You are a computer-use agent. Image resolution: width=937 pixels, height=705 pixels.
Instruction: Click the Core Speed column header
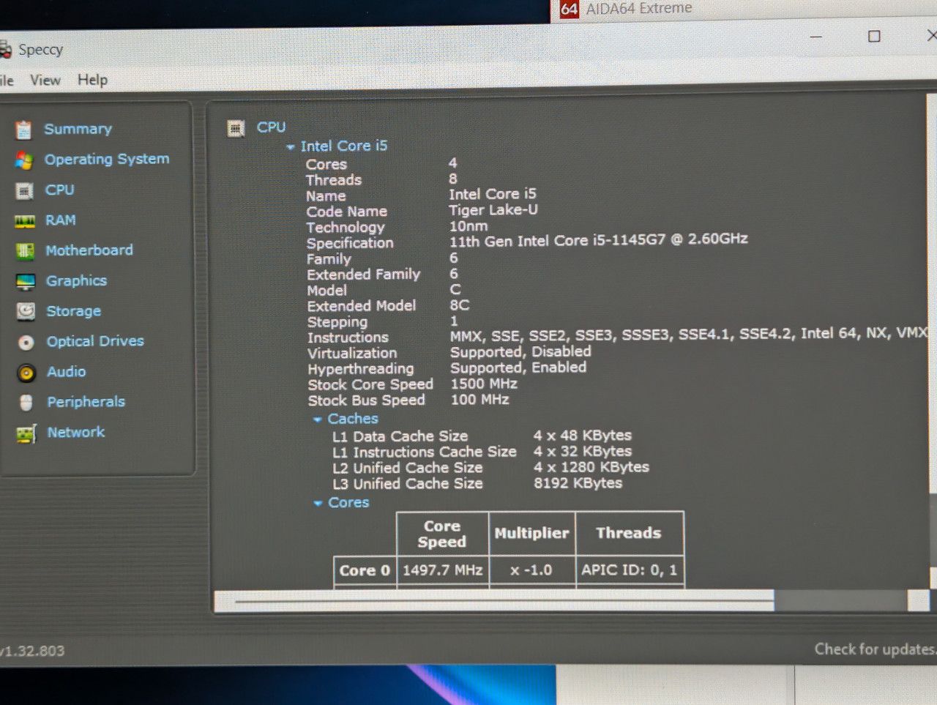442,534
